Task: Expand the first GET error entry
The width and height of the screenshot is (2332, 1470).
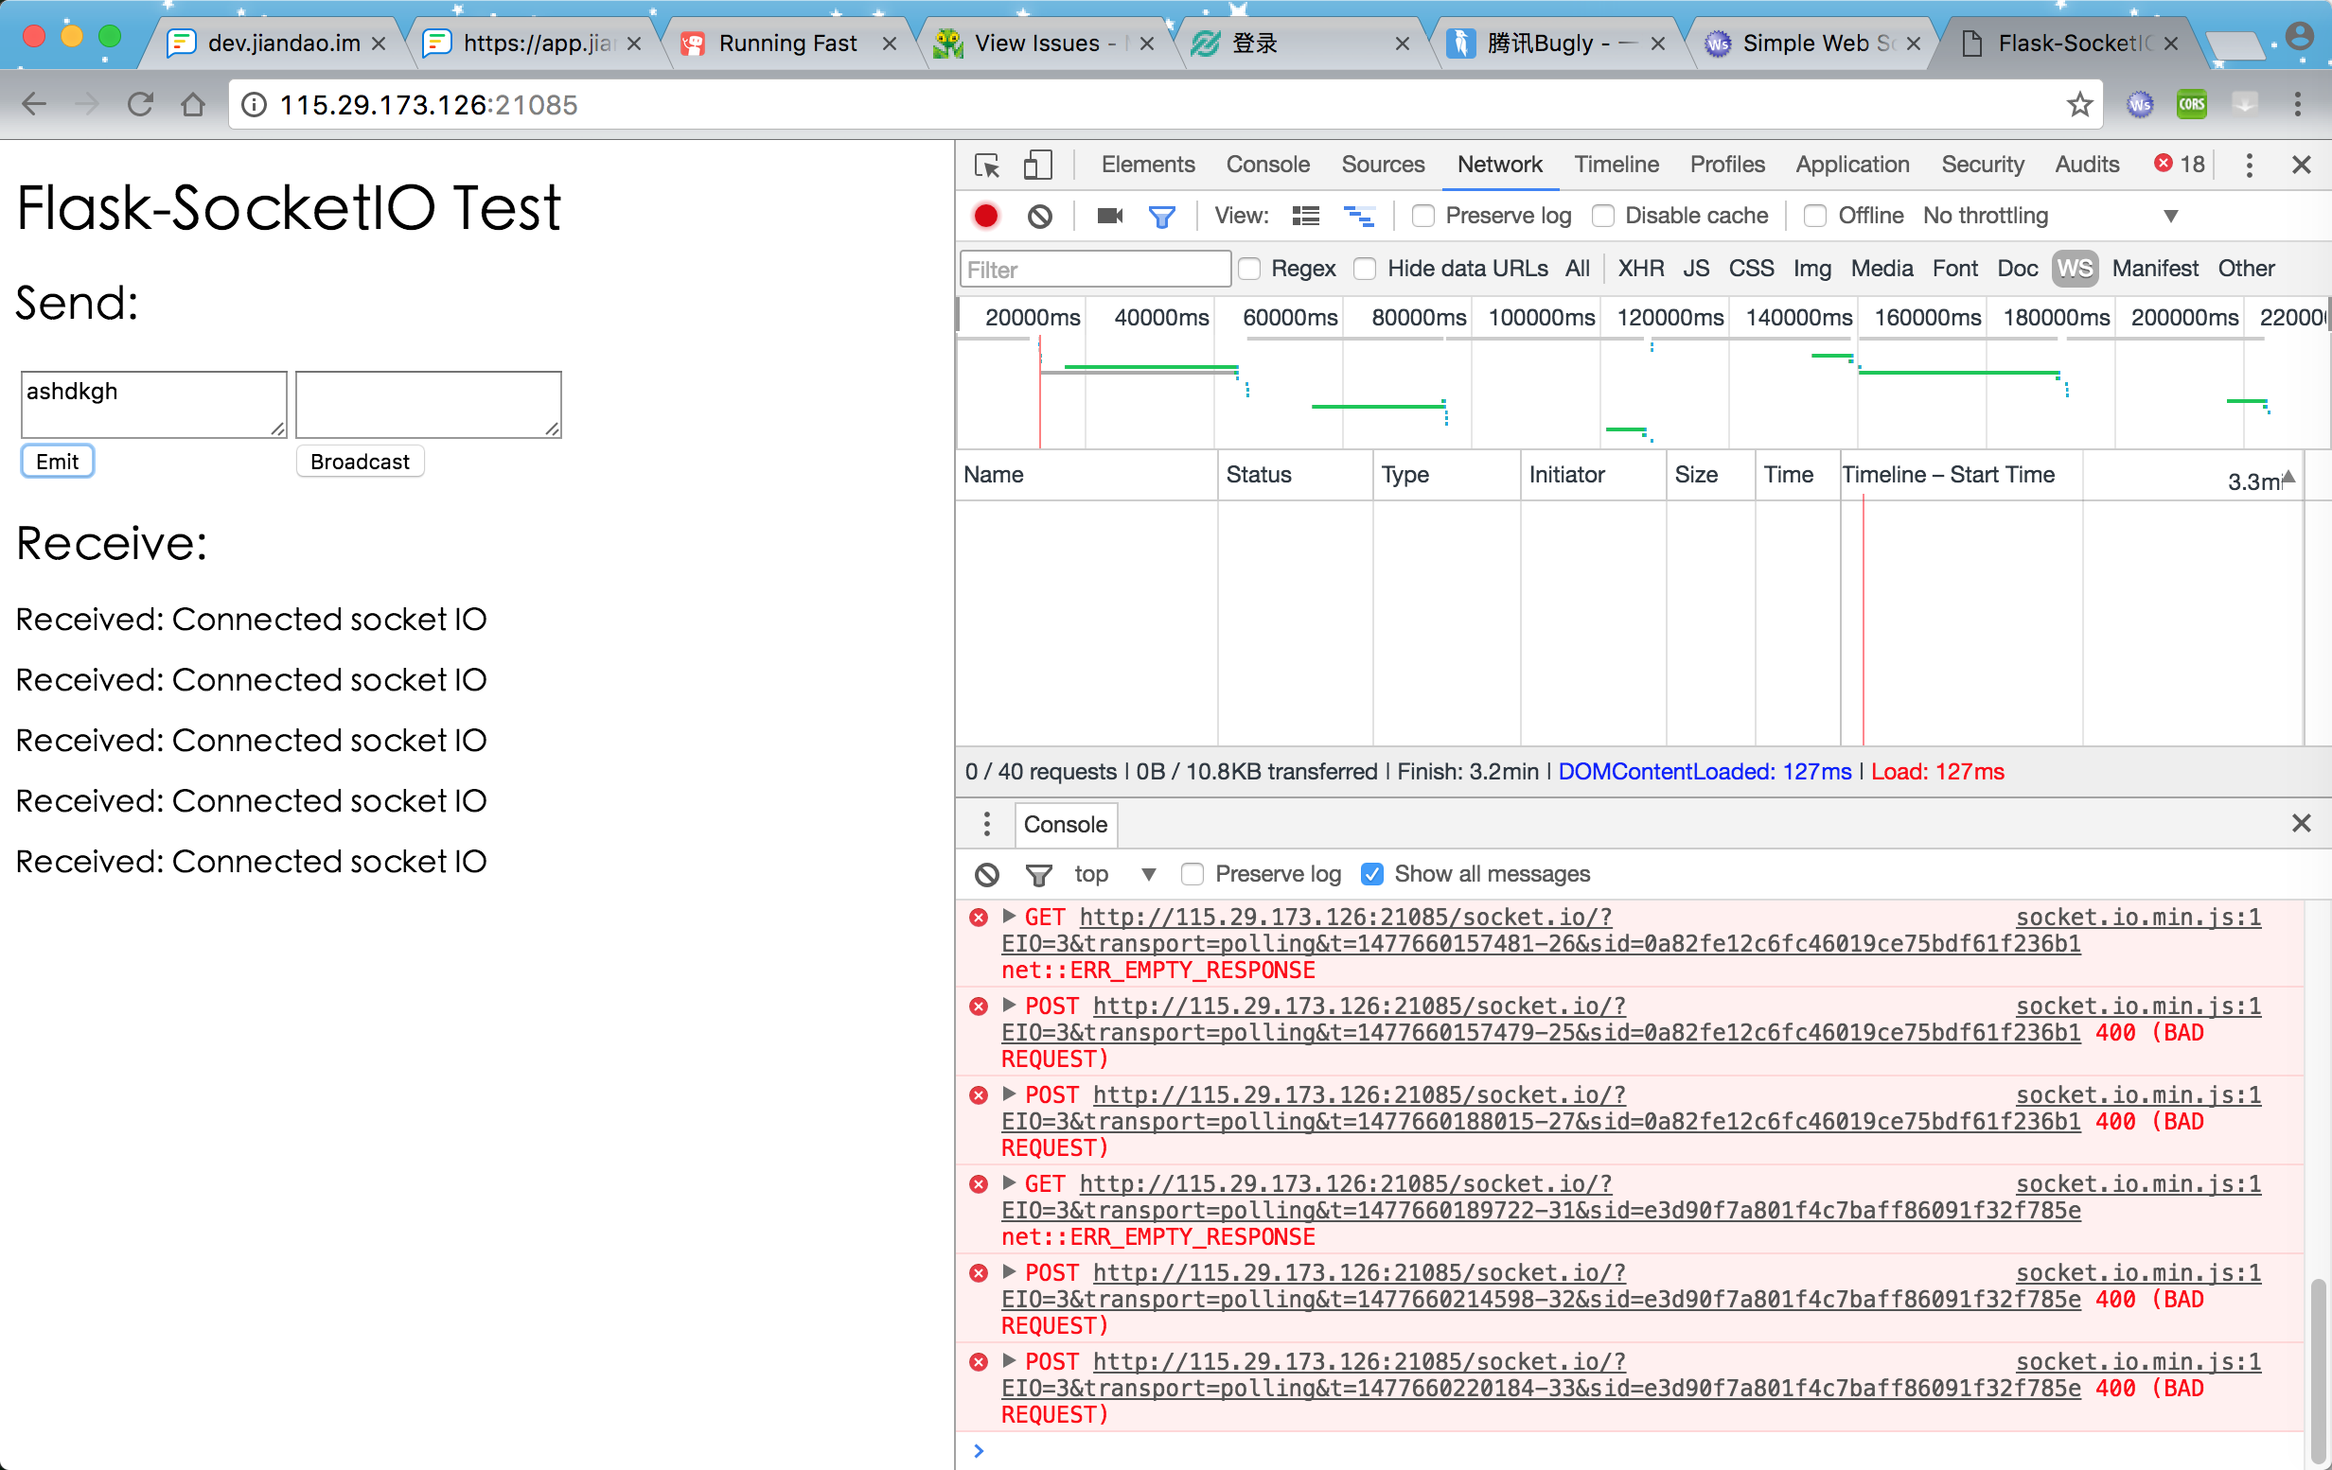Action: click(x=1009, y=916)
